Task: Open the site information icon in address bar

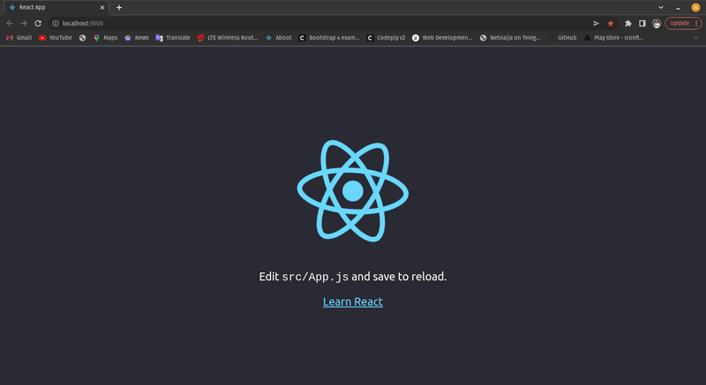Action: coord(56,24)
